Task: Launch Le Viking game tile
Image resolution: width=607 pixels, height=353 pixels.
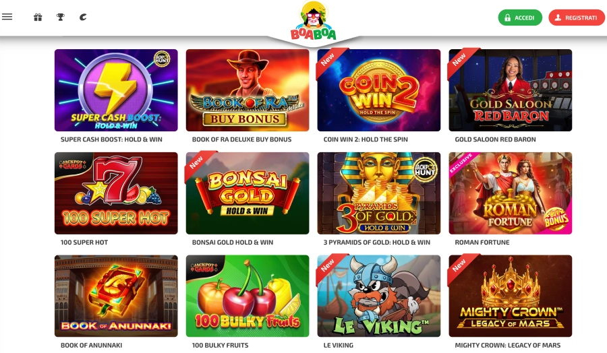Action: pos(379,296)
